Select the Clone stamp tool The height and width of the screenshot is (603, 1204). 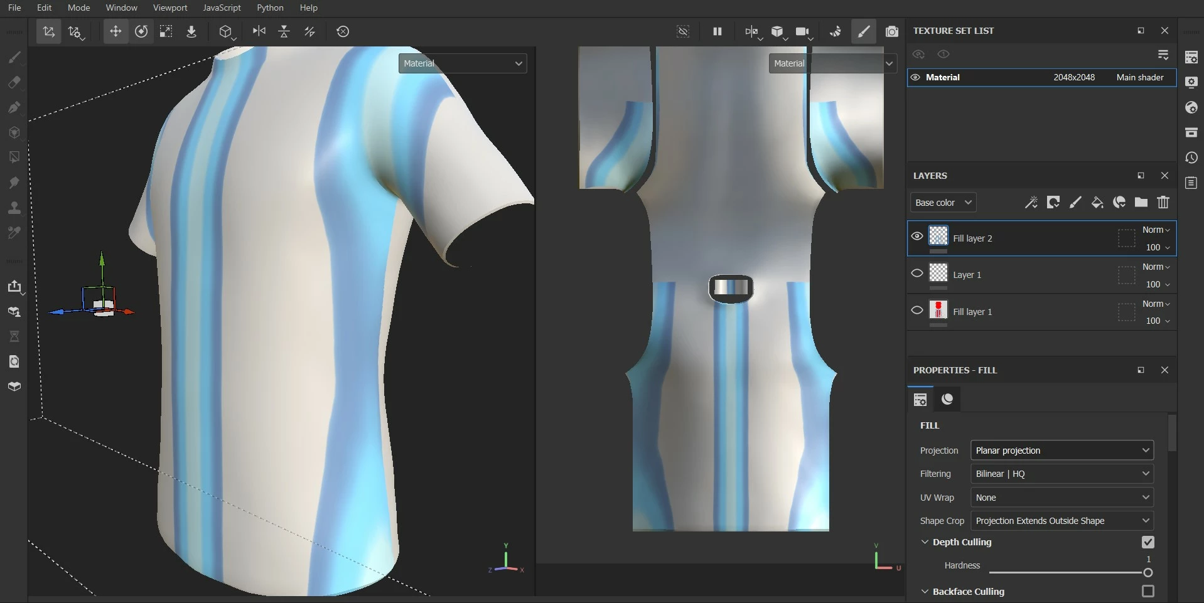(x=14, y=208)
